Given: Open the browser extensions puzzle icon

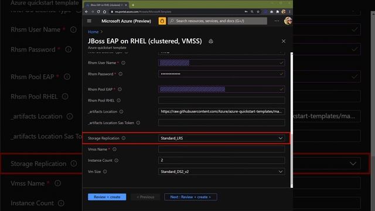Looking at the screenshot, I should coord(277,12).
